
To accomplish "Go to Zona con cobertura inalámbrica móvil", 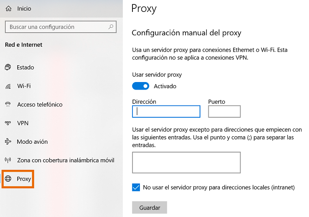I will (x=65, y=160).
